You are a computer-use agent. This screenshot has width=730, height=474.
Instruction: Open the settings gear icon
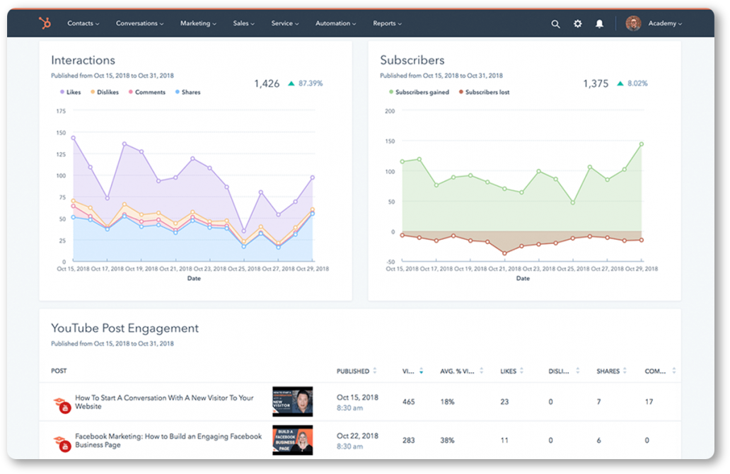coord(577,23)
